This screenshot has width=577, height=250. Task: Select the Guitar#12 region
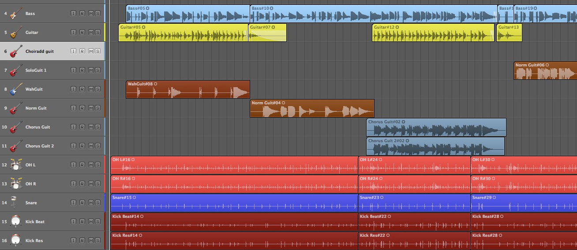[433, 33]
